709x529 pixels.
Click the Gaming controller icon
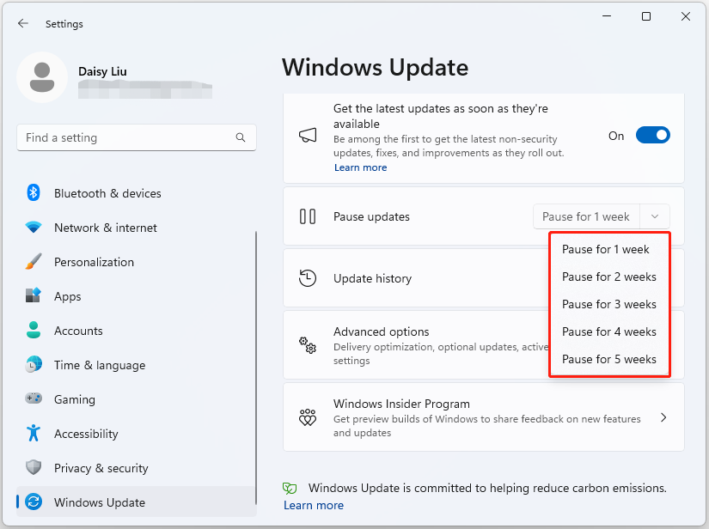click(x=34, y=398)
